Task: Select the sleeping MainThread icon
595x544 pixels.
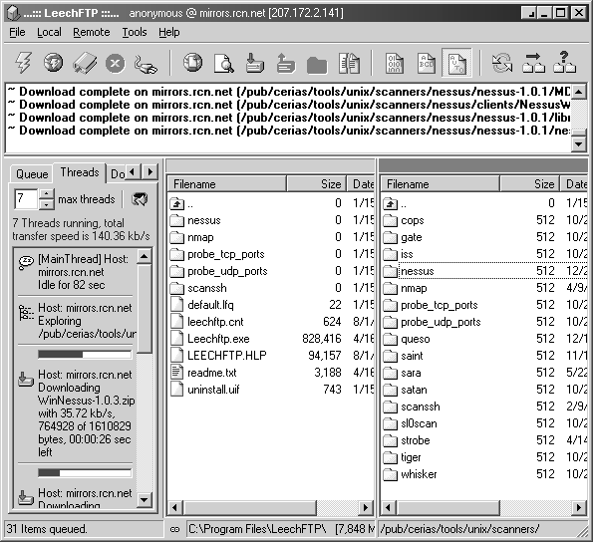Action: coord(26,262)
